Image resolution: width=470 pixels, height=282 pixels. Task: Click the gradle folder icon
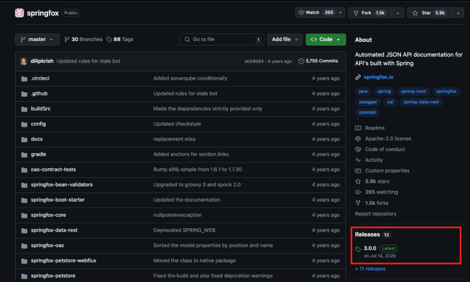(x=24, y=155)
